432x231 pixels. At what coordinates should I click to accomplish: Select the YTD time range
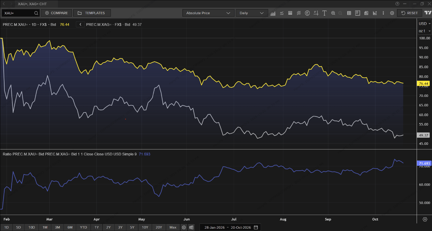click(x=84, y=227)
